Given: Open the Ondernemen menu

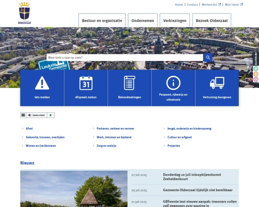Looking at the screenshot, I should click(143, 20).
